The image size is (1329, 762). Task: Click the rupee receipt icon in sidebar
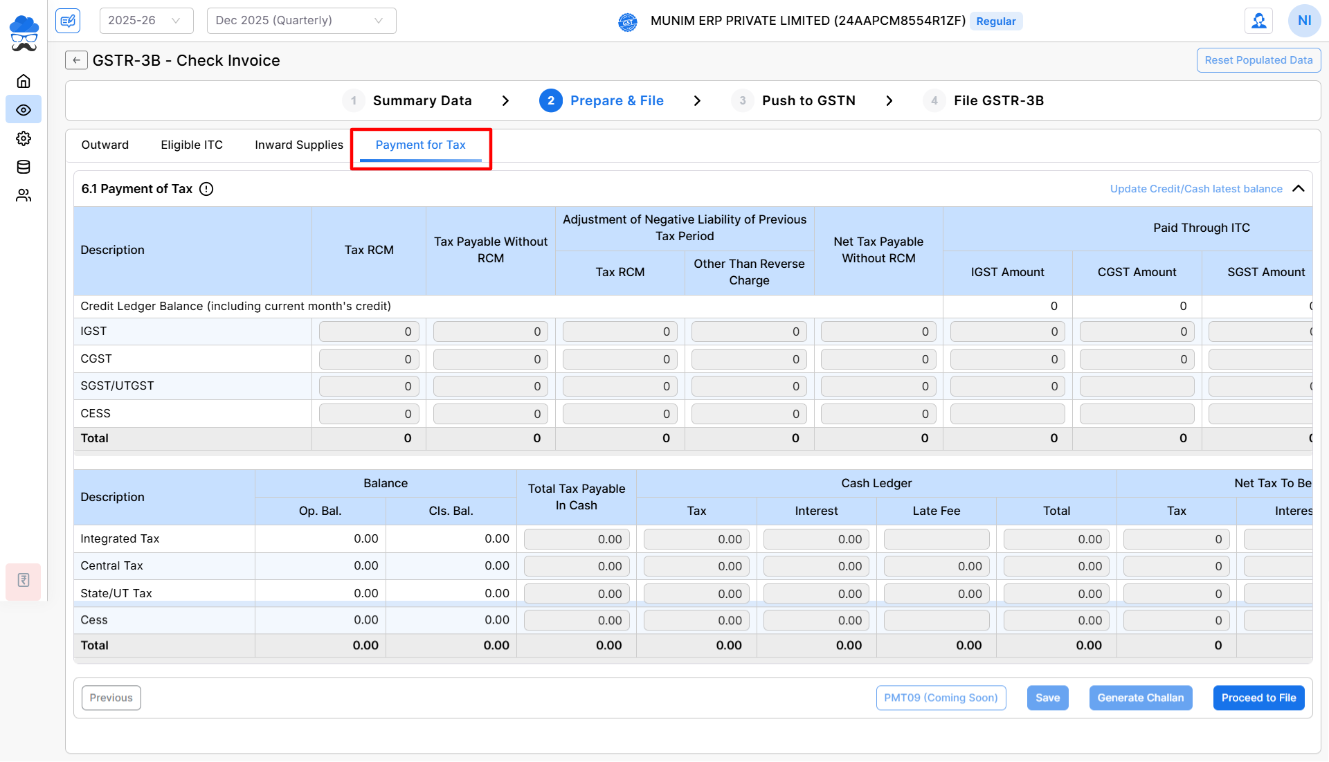[24, 580]
